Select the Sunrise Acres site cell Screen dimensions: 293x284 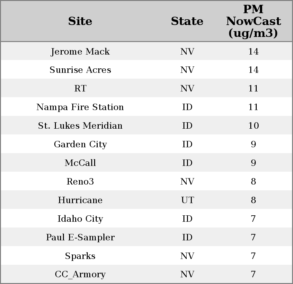pos(80,70)
